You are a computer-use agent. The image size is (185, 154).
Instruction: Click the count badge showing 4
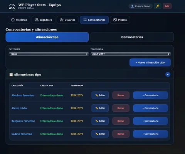pyautogui.click(x=168, y=74)
